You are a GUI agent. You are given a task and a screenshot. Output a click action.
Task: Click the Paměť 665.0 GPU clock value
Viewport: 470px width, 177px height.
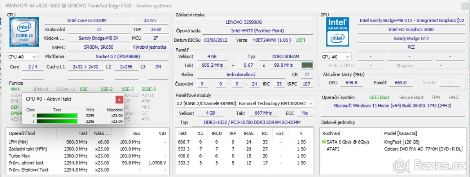tap(400, 83)
